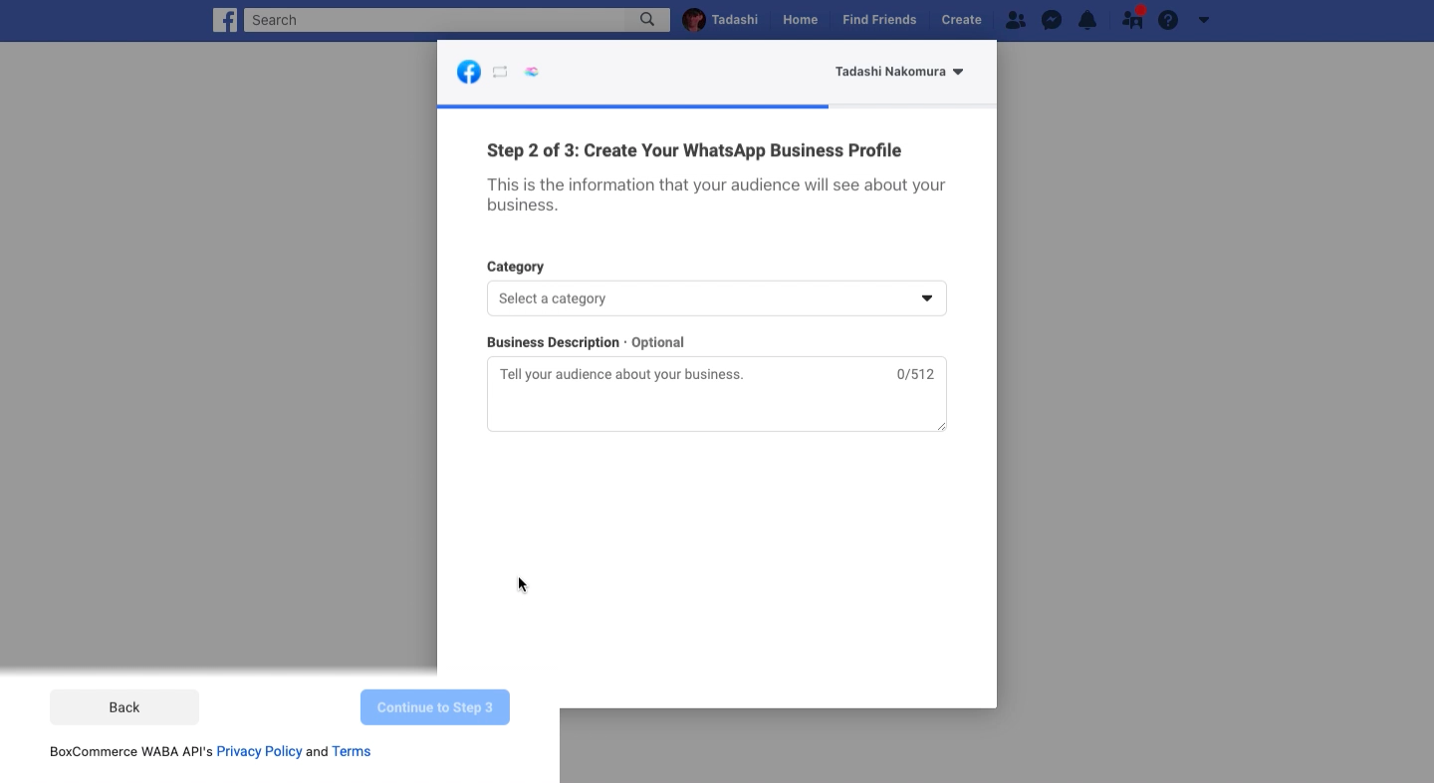Open the Messenger icon
The image size is (1434, 783).
(x=1052, y=20)
